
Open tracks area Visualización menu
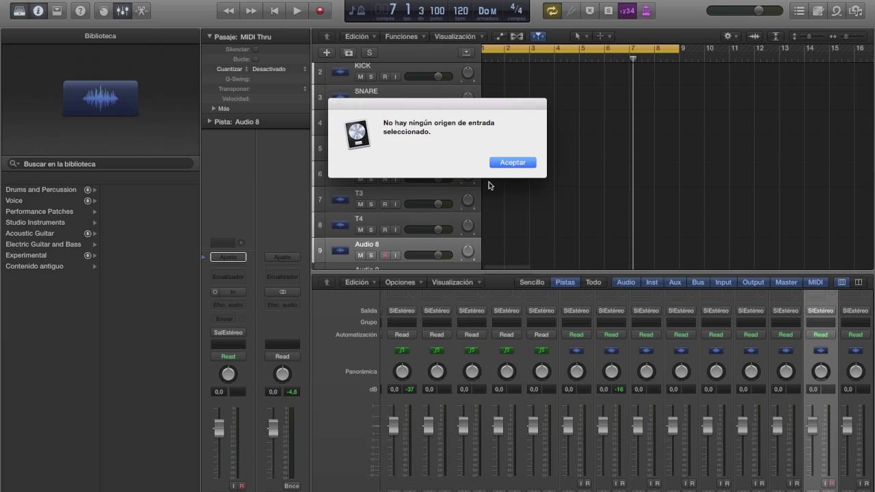click(x=458, y=36)
